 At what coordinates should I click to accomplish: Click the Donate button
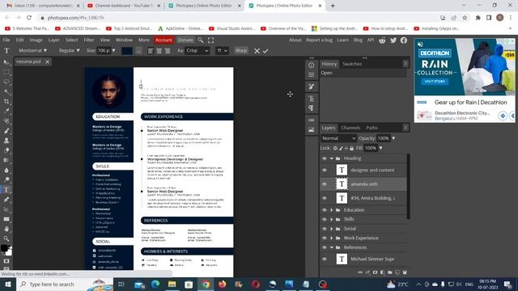[x=185, y=40]
